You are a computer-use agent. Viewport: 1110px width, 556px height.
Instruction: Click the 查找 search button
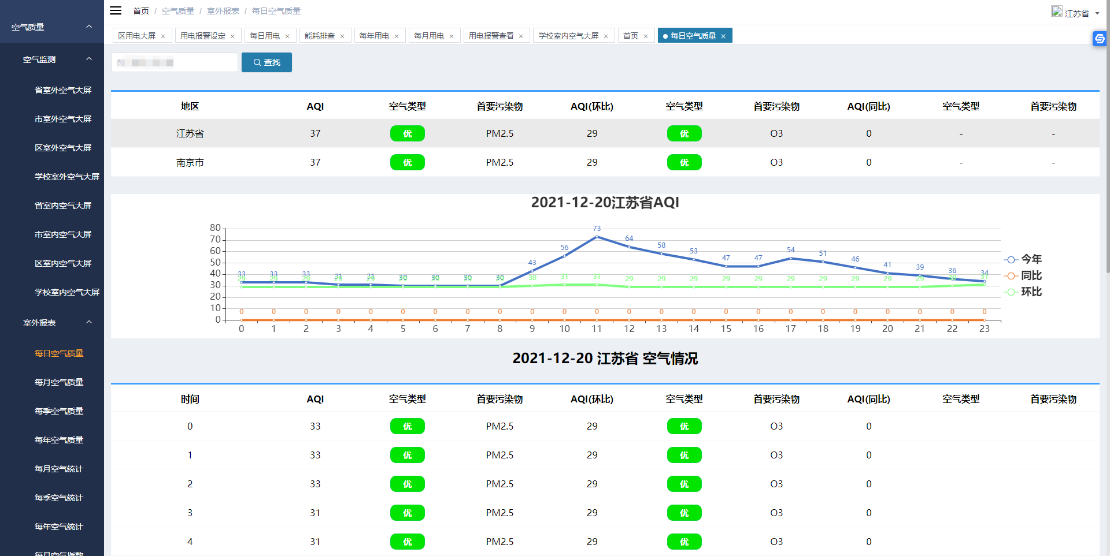267,62
